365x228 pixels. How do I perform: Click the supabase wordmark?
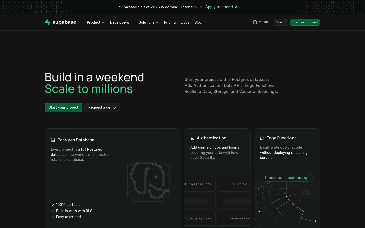pos(64,22)
